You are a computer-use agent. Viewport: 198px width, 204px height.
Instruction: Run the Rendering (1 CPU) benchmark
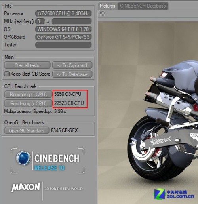tap(28, 94)
